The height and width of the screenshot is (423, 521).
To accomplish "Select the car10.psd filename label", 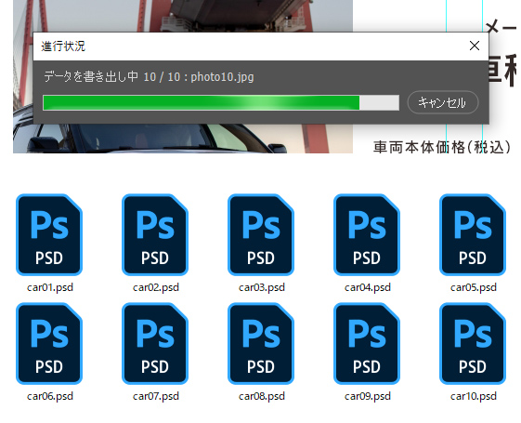I will click(x=473, y=396).
